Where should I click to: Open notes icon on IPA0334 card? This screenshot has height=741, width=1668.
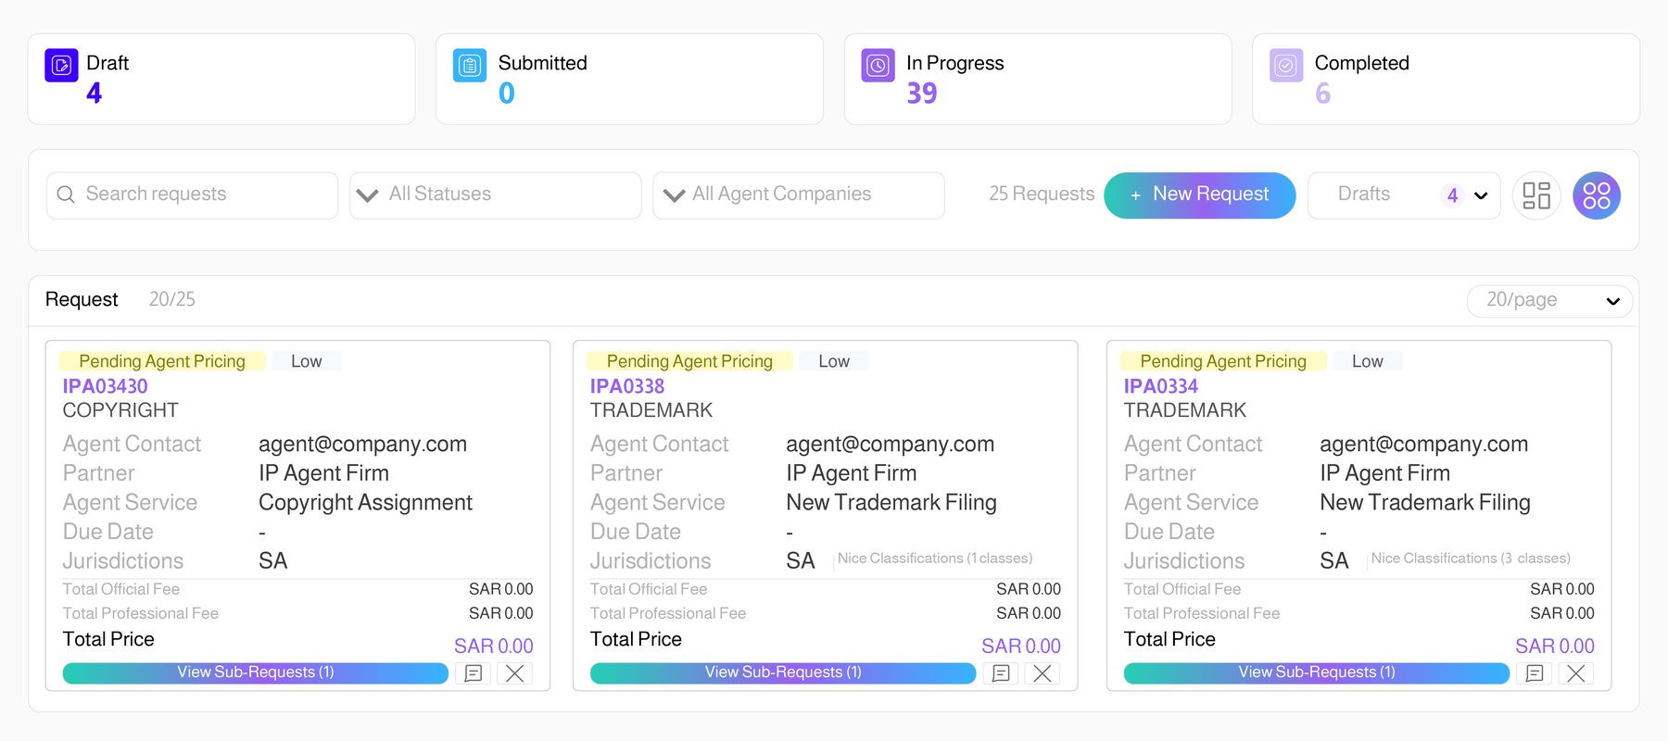(x=1535, y=673)
